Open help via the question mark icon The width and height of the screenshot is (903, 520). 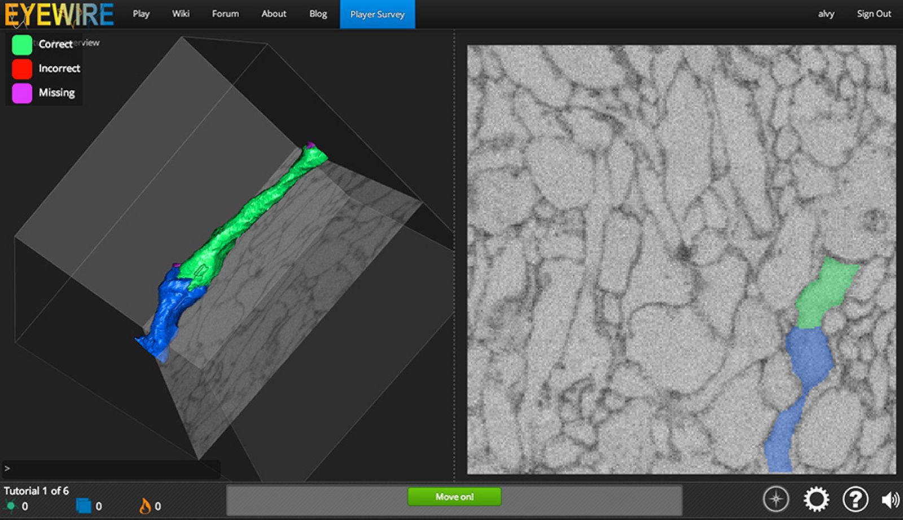pyautogui.click(x=855, y=499)
